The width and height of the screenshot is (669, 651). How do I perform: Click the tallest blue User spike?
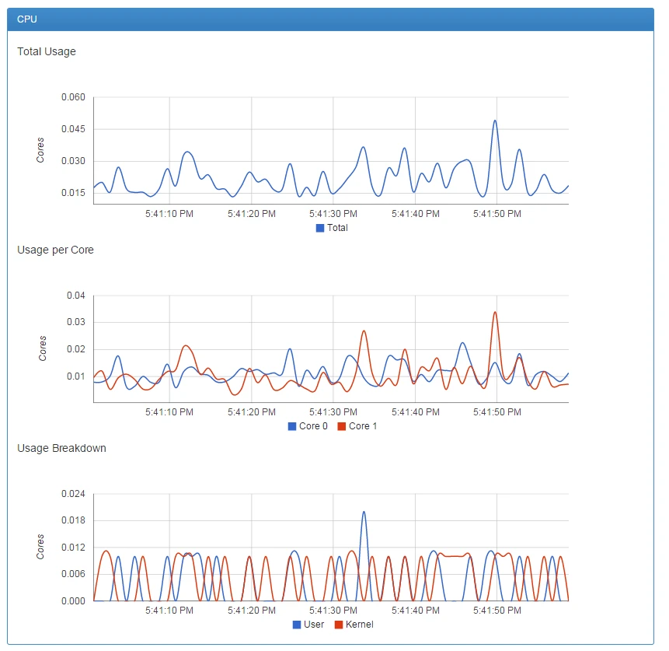(364, 512)
